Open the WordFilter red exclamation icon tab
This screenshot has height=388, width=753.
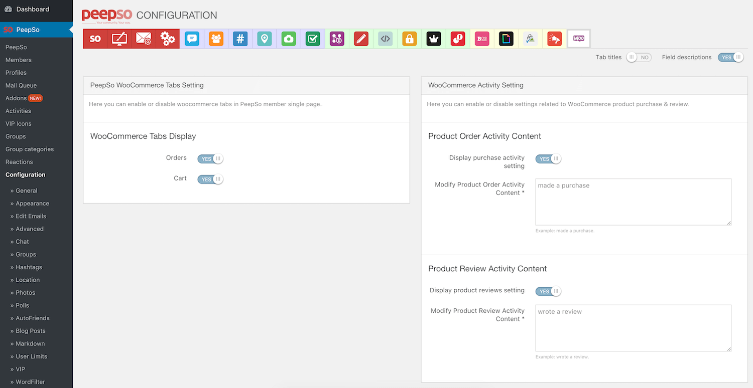coord(458,39)
